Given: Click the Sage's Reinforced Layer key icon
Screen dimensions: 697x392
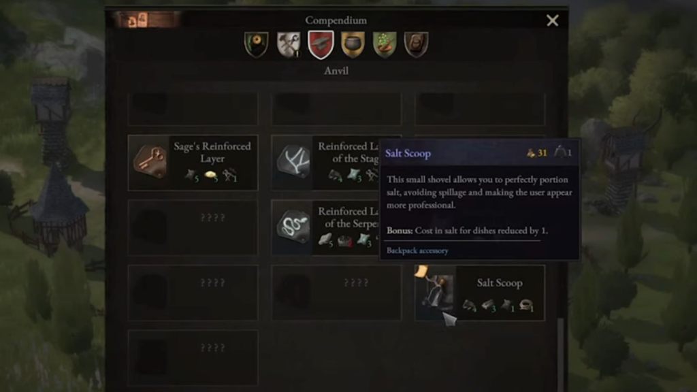Looking at the screenshot, I should coord(150,161).
